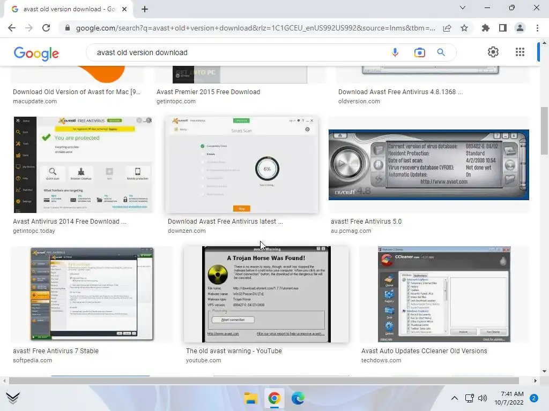Open the Chrome profile avatar
Image resolution: width=549 pixels, height=411 pixels.
520,28
